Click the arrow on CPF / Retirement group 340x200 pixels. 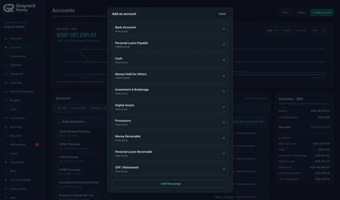point(224,169)
